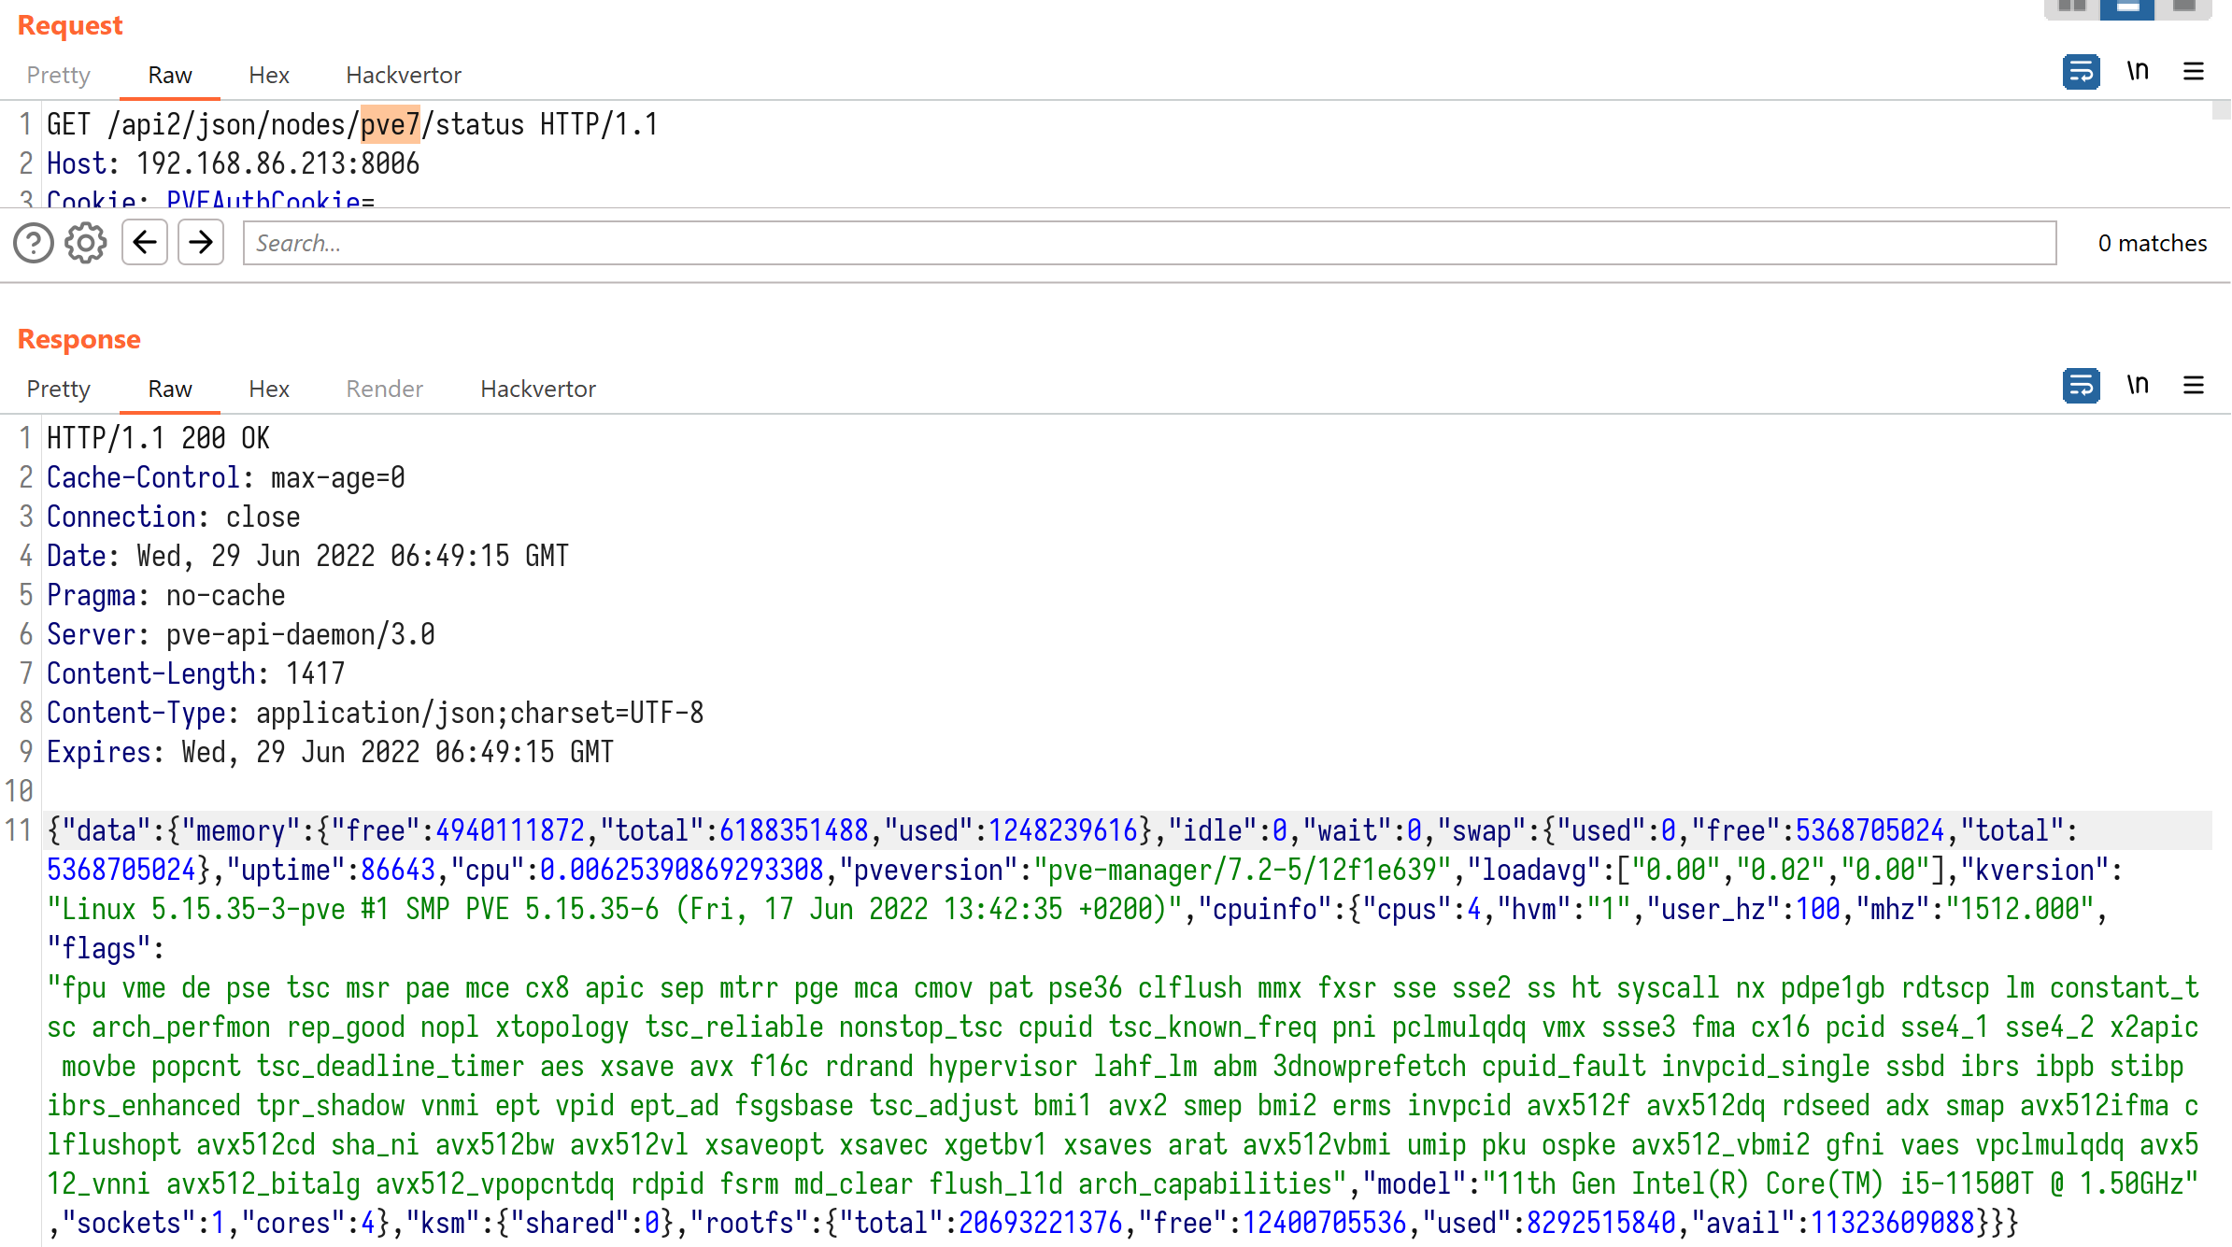
Task: Open the Request panel hamburger menu
Action: tap(2194, 72)
